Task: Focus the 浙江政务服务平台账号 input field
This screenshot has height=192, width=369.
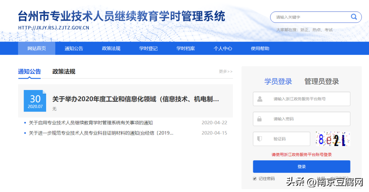Action: (x=301, y=99)
